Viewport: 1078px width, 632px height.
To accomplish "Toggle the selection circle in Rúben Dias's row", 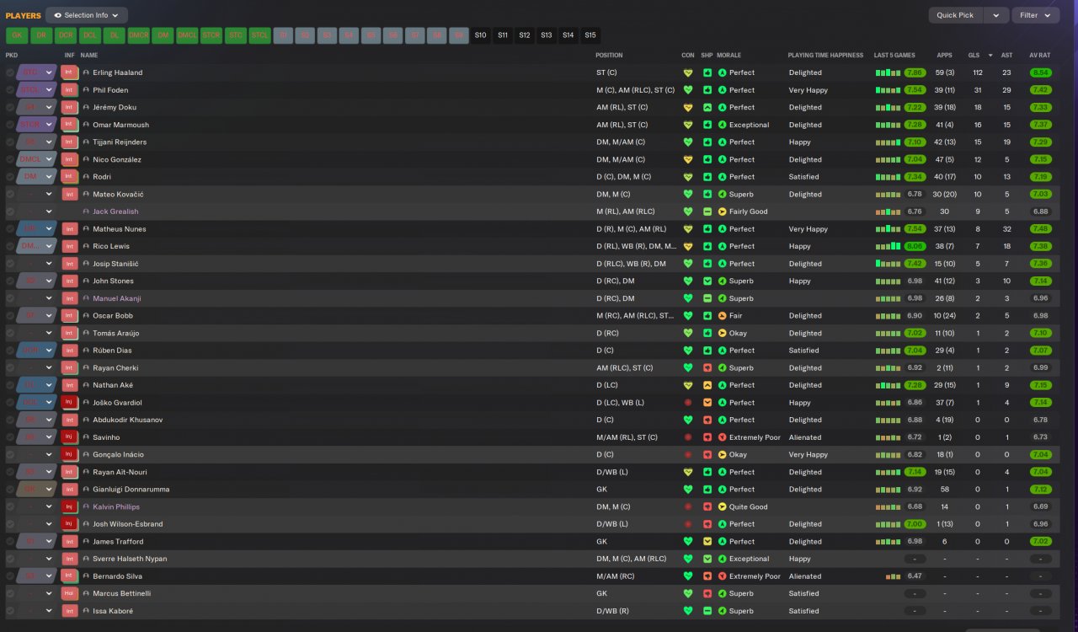I will pyautogui.click(x=10, y=351).
